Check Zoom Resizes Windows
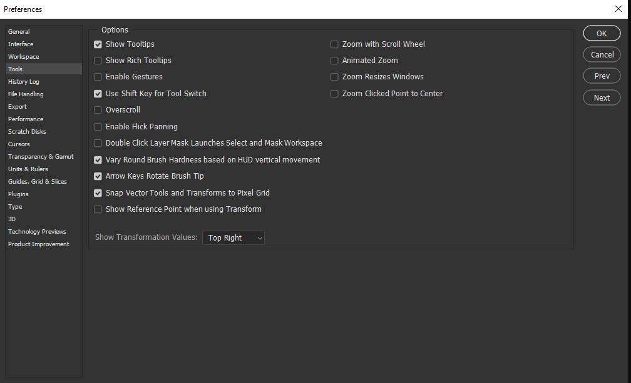Screen dimensions: 631x383 pos(334,76)
